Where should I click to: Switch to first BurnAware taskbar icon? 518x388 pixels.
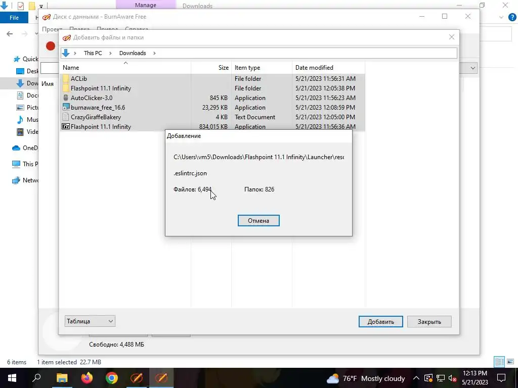coord(137,378)
